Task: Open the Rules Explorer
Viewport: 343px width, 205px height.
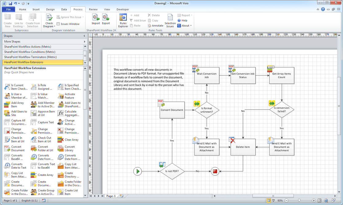Action: point(123,20)
